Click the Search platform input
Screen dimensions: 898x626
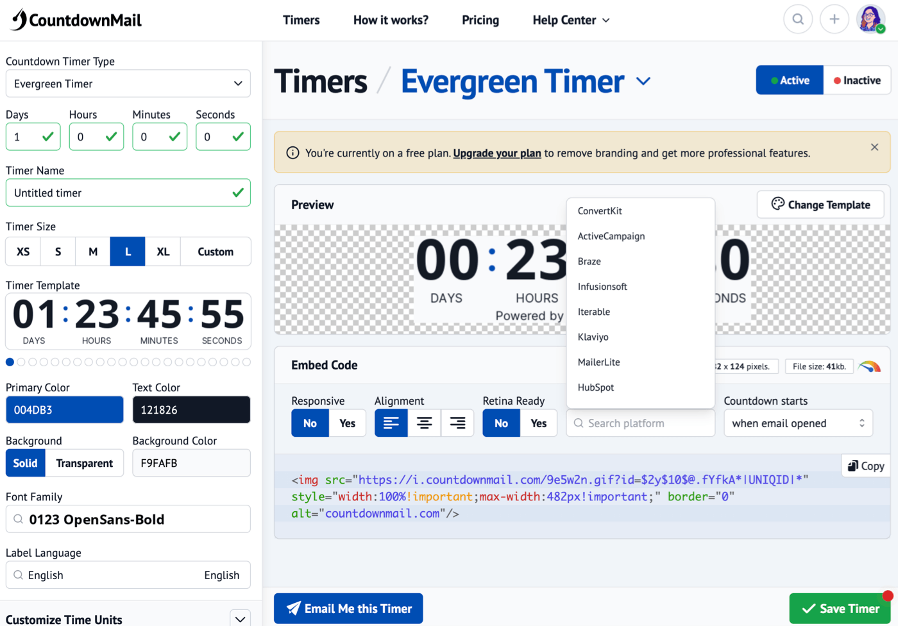click(x=641, y=423)
